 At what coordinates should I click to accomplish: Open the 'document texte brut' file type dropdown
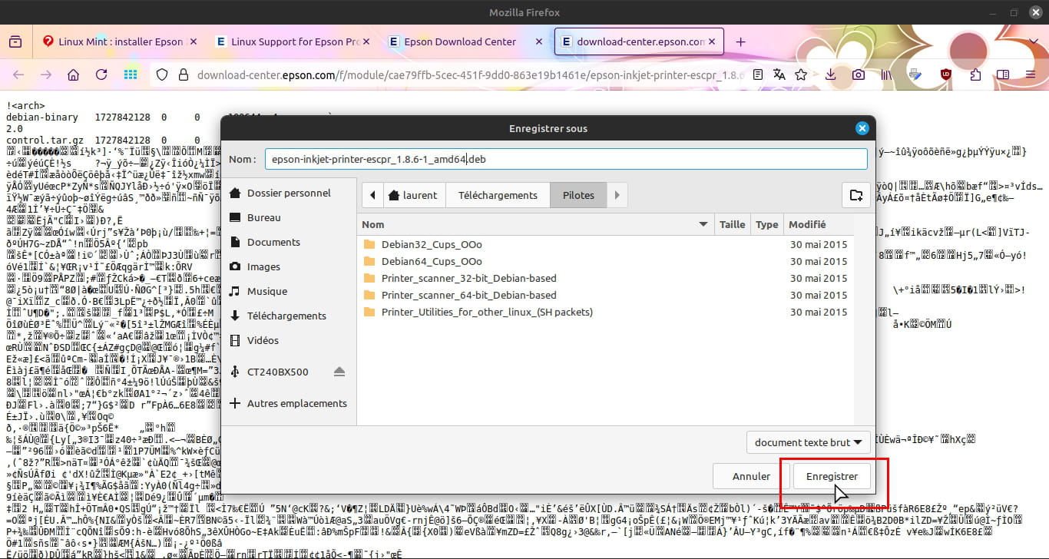(808, 442)
